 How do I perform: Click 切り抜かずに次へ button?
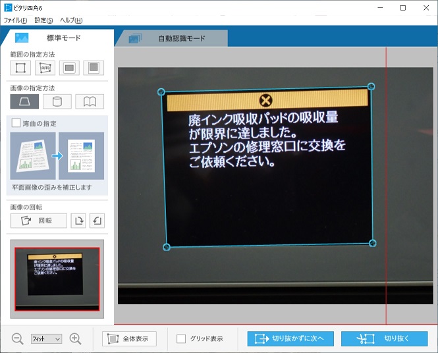(290, 339)
